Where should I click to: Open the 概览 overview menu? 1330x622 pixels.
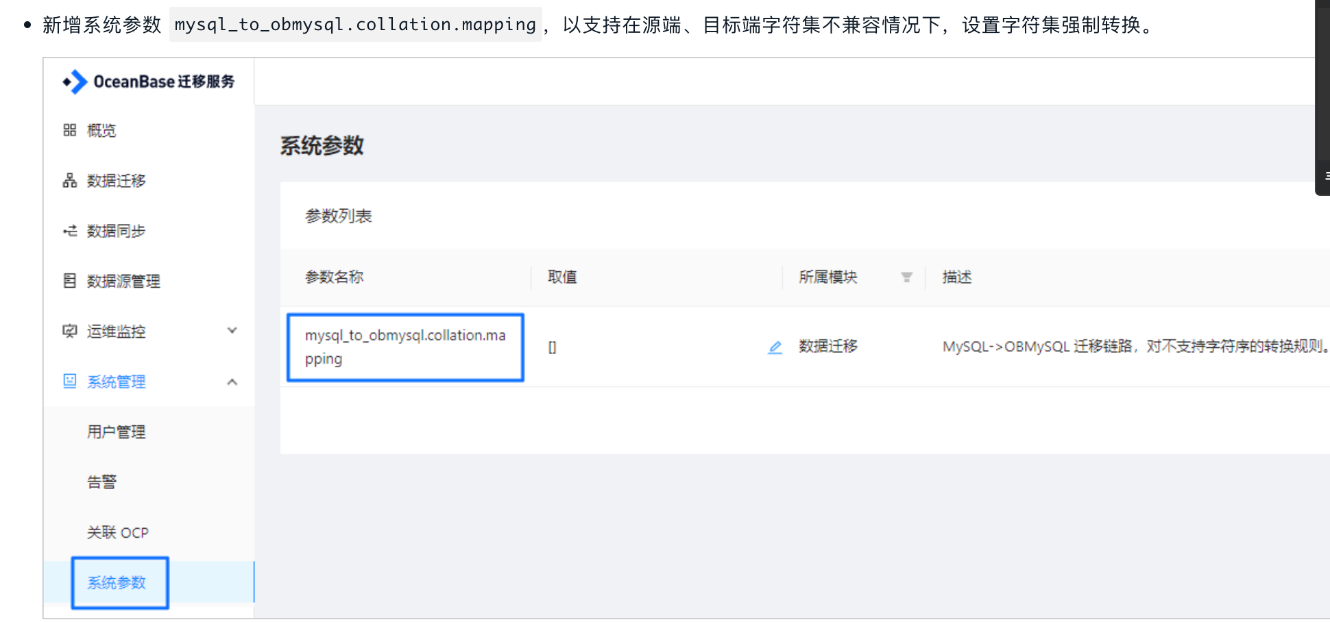click(101, 130)
